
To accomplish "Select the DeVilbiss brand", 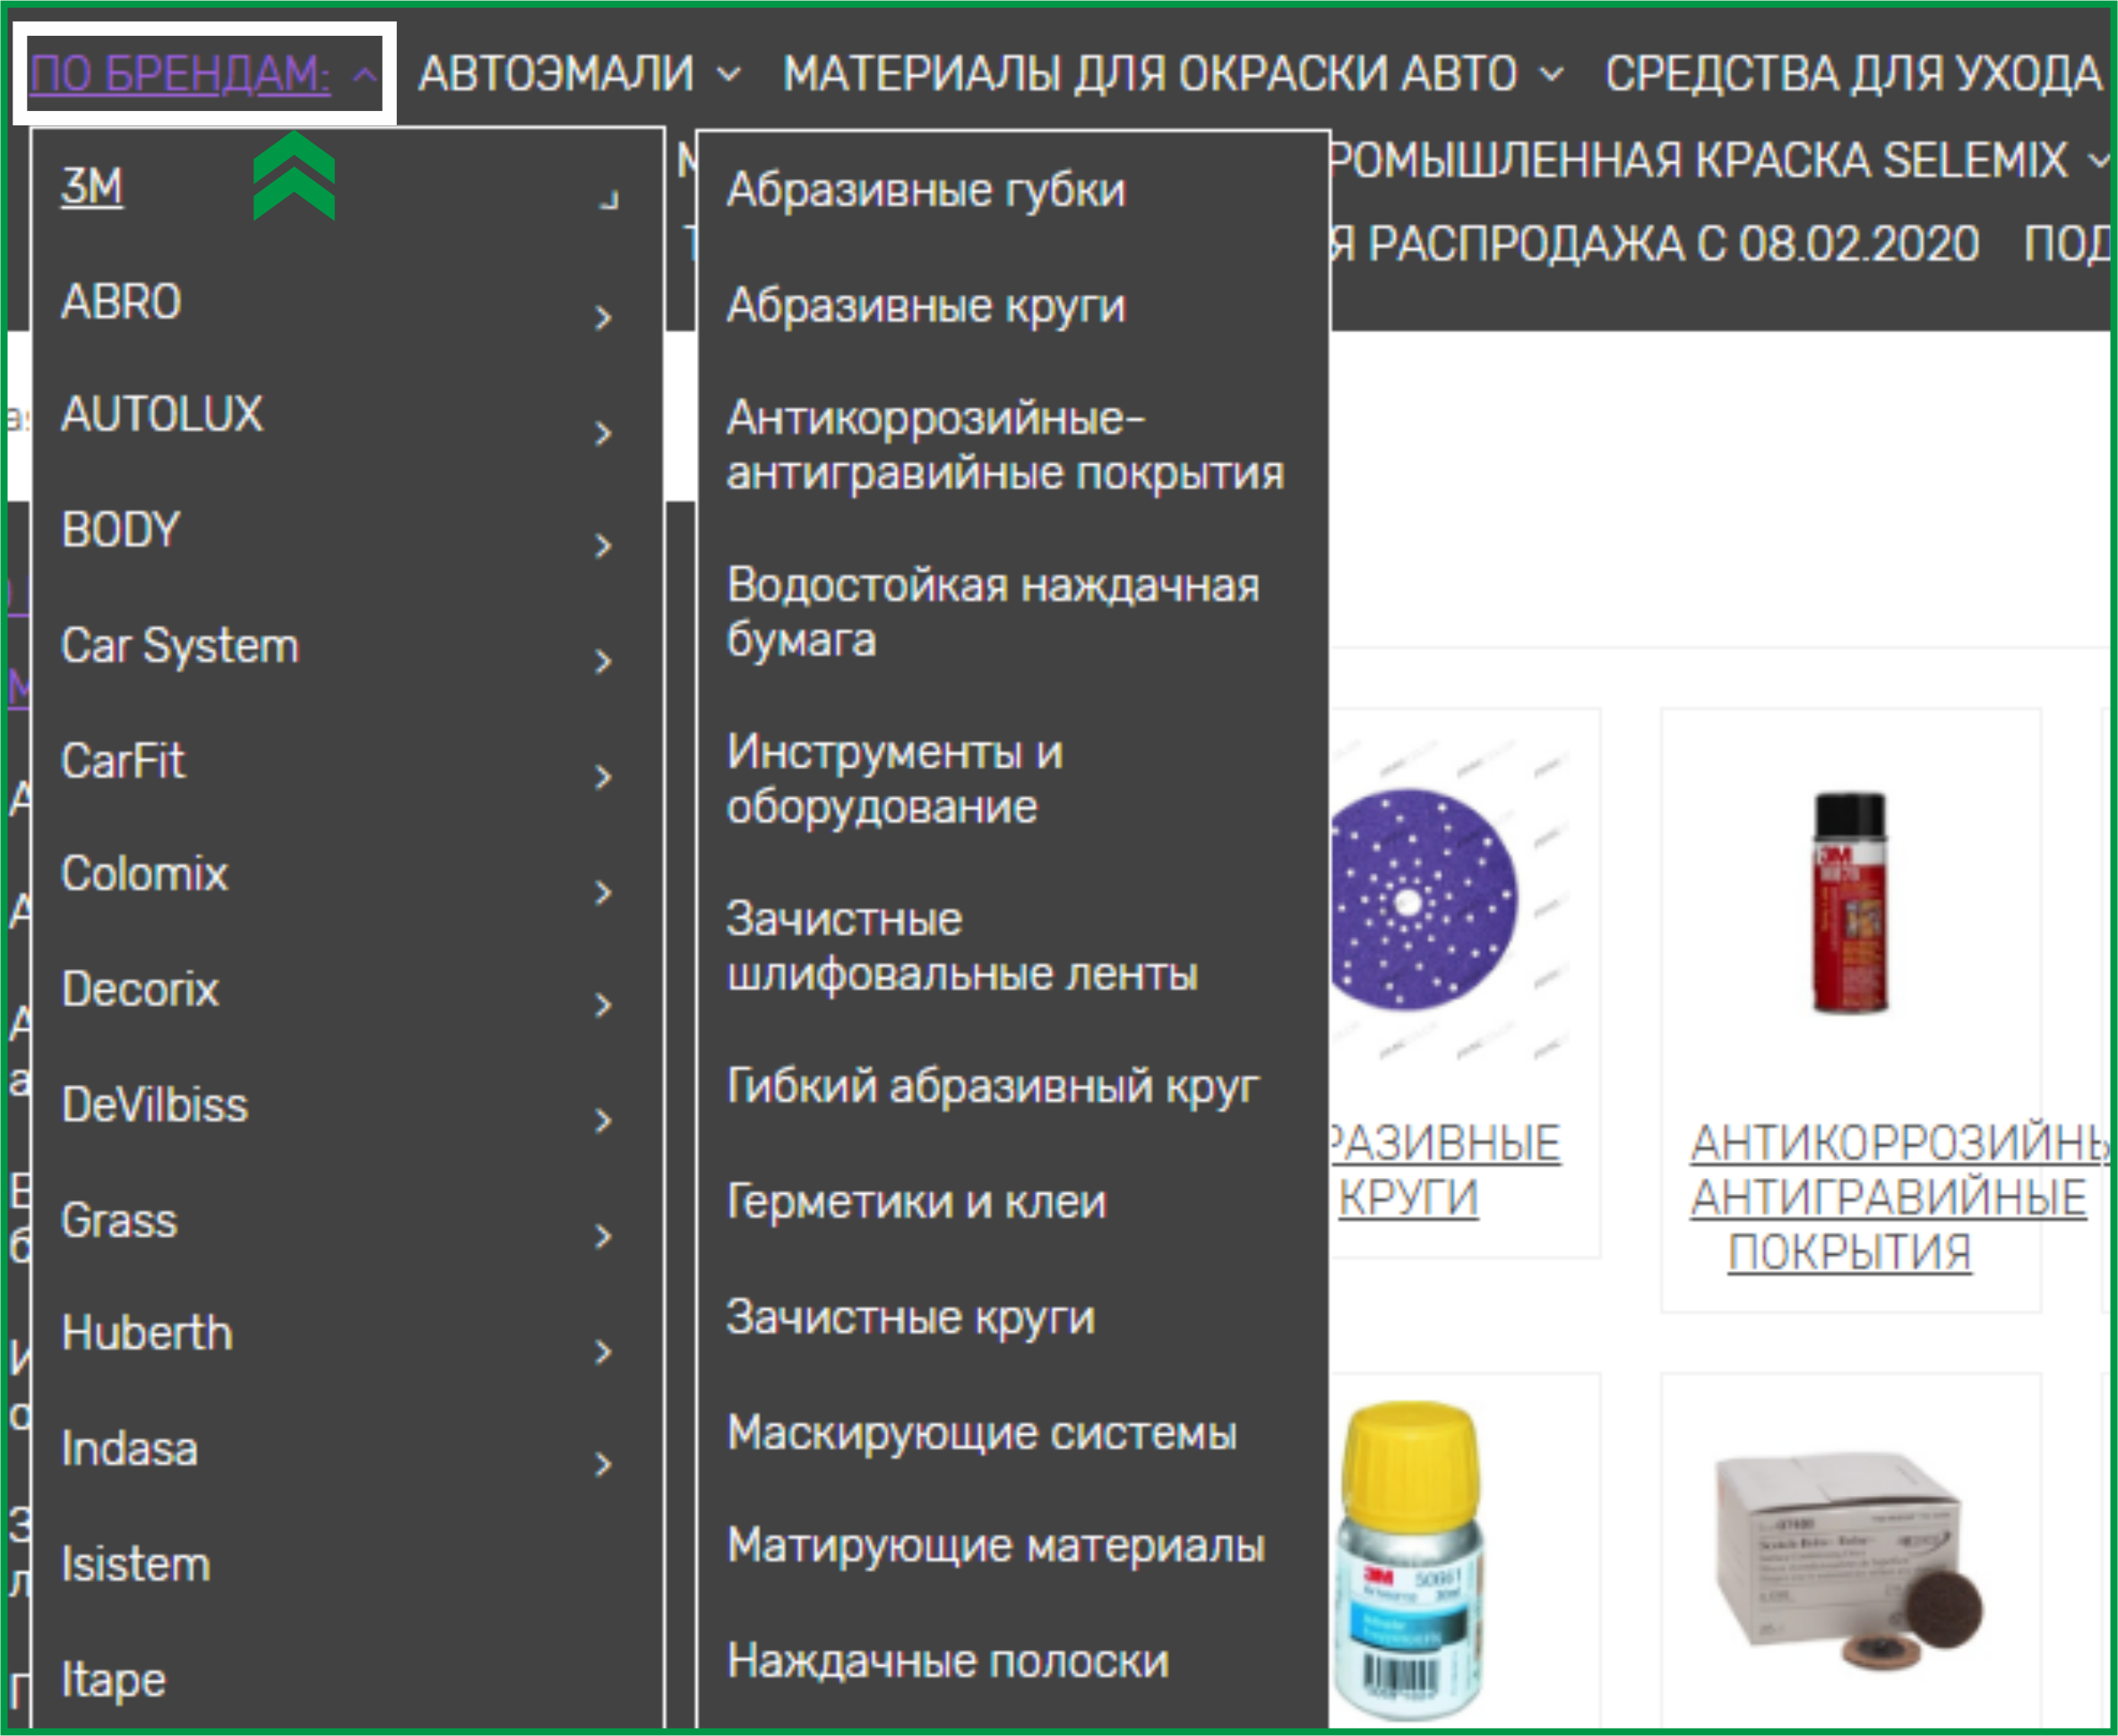I will click(x=155, y=1106).
